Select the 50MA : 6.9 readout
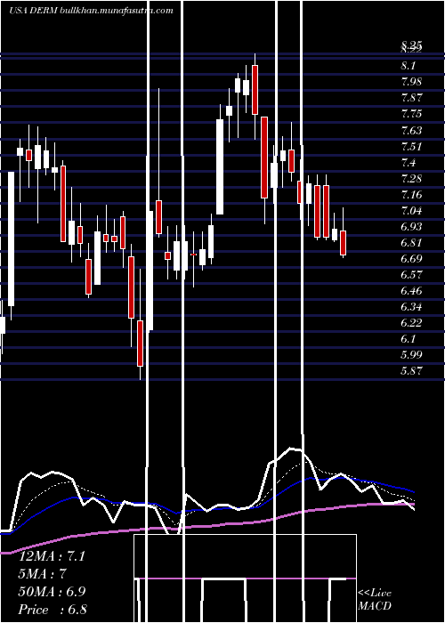This screenshot has width=445, height=623. click(x=52, y=592)
